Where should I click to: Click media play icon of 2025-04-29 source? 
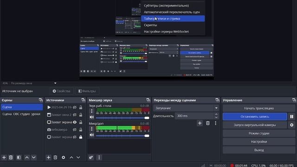[49, 107]
